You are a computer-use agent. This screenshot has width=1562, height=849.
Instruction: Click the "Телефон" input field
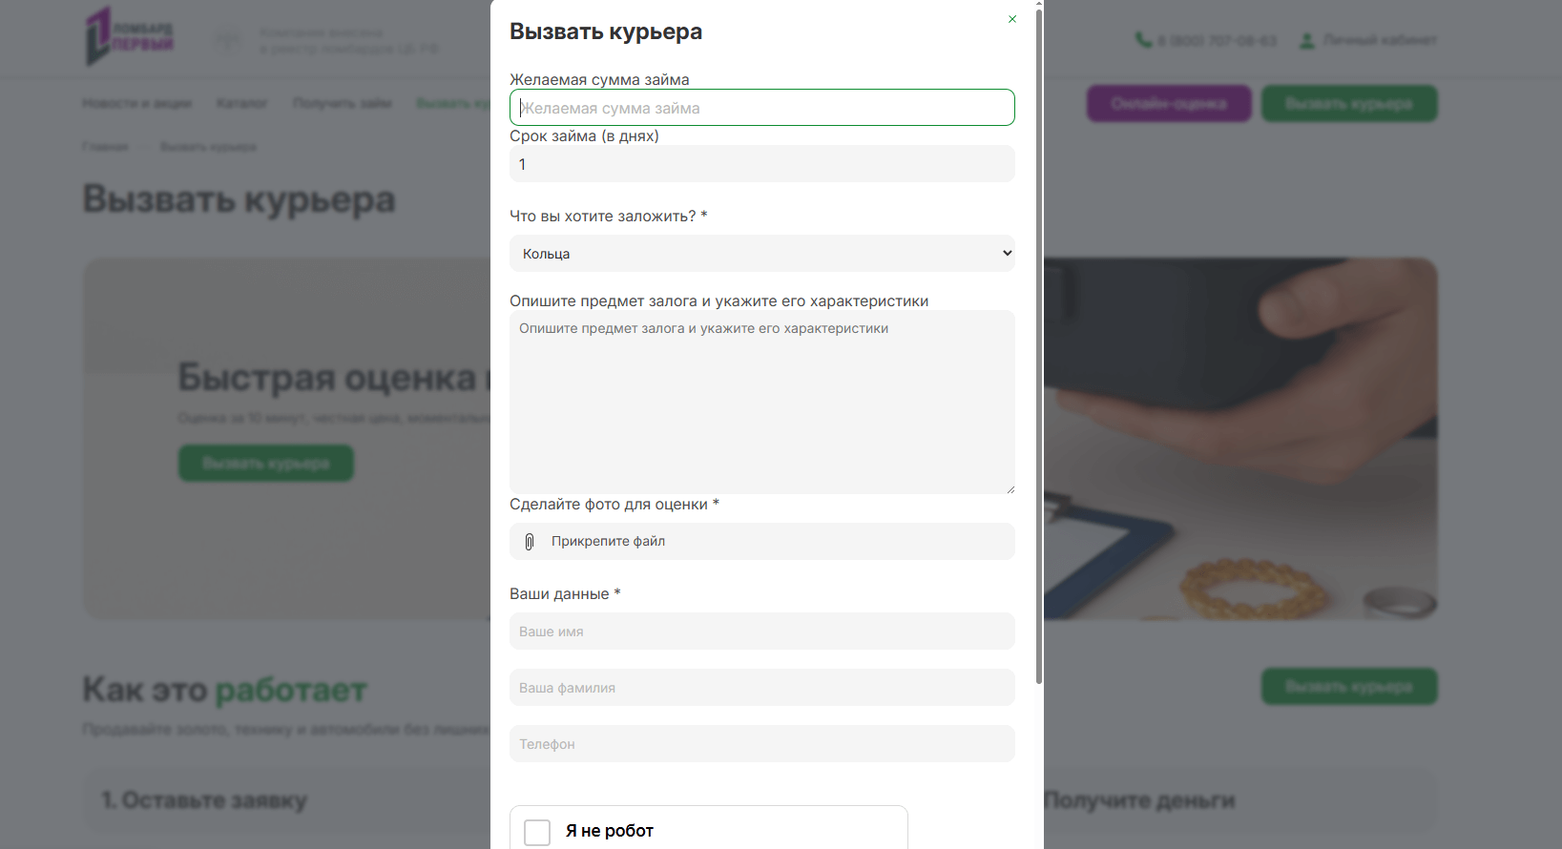tap(761, 744)
